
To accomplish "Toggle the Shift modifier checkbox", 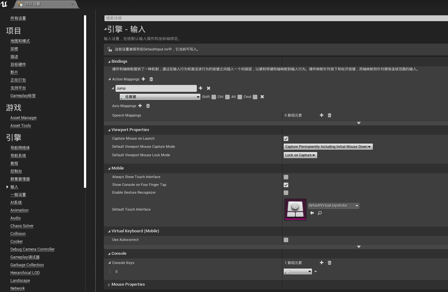I will point(214,97).
